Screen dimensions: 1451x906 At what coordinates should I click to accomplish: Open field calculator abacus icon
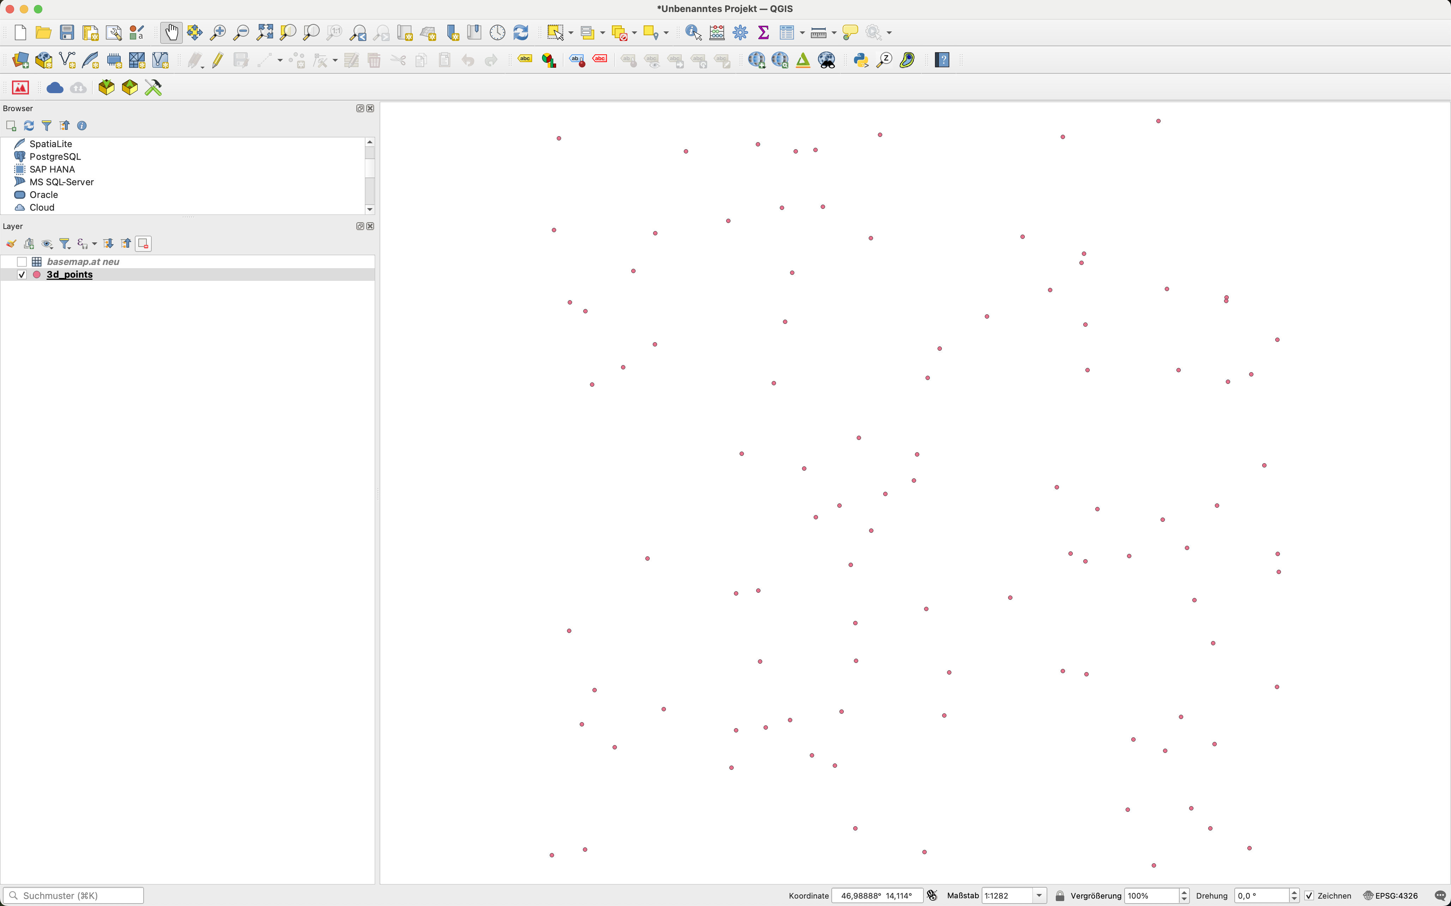pyautogui.click(x=717, y=32)
